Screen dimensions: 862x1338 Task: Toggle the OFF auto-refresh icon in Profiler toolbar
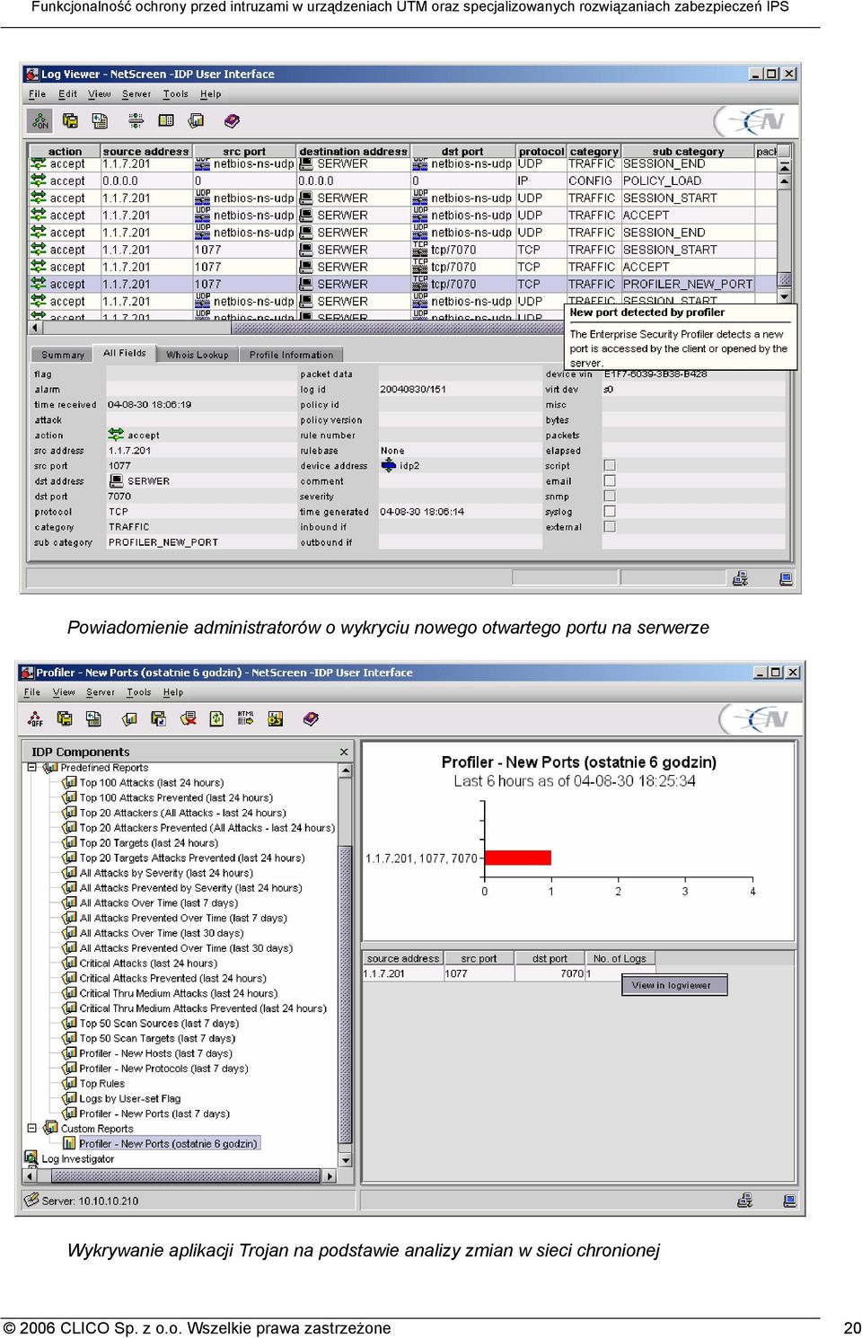[35, 718]
